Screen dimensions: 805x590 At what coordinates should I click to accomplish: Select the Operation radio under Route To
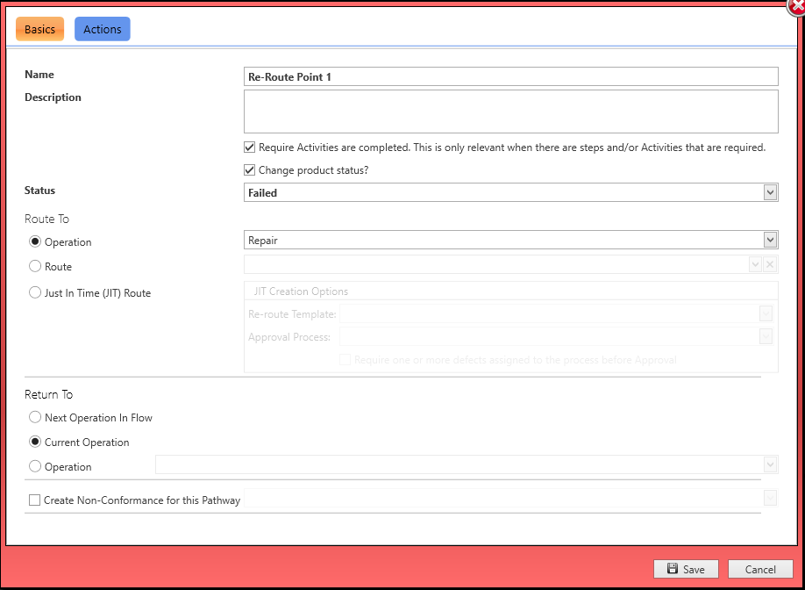35,241
